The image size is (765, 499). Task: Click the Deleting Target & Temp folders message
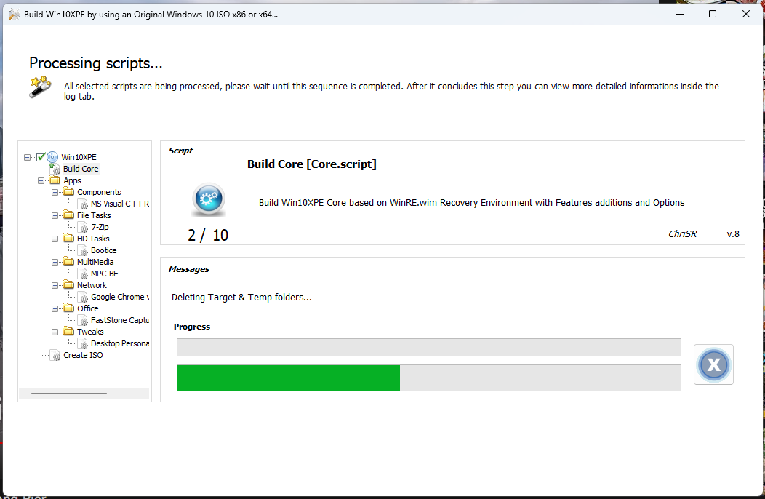(x=241, y=298)
